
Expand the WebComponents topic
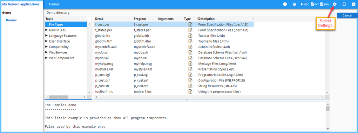click(47, 58)
